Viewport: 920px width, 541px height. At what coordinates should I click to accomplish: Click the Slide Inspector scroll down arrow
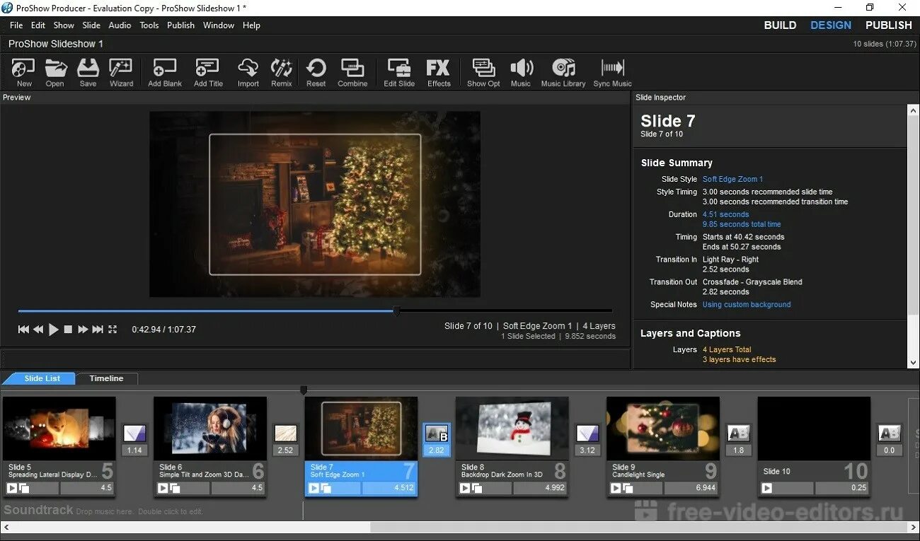(913, 362)
